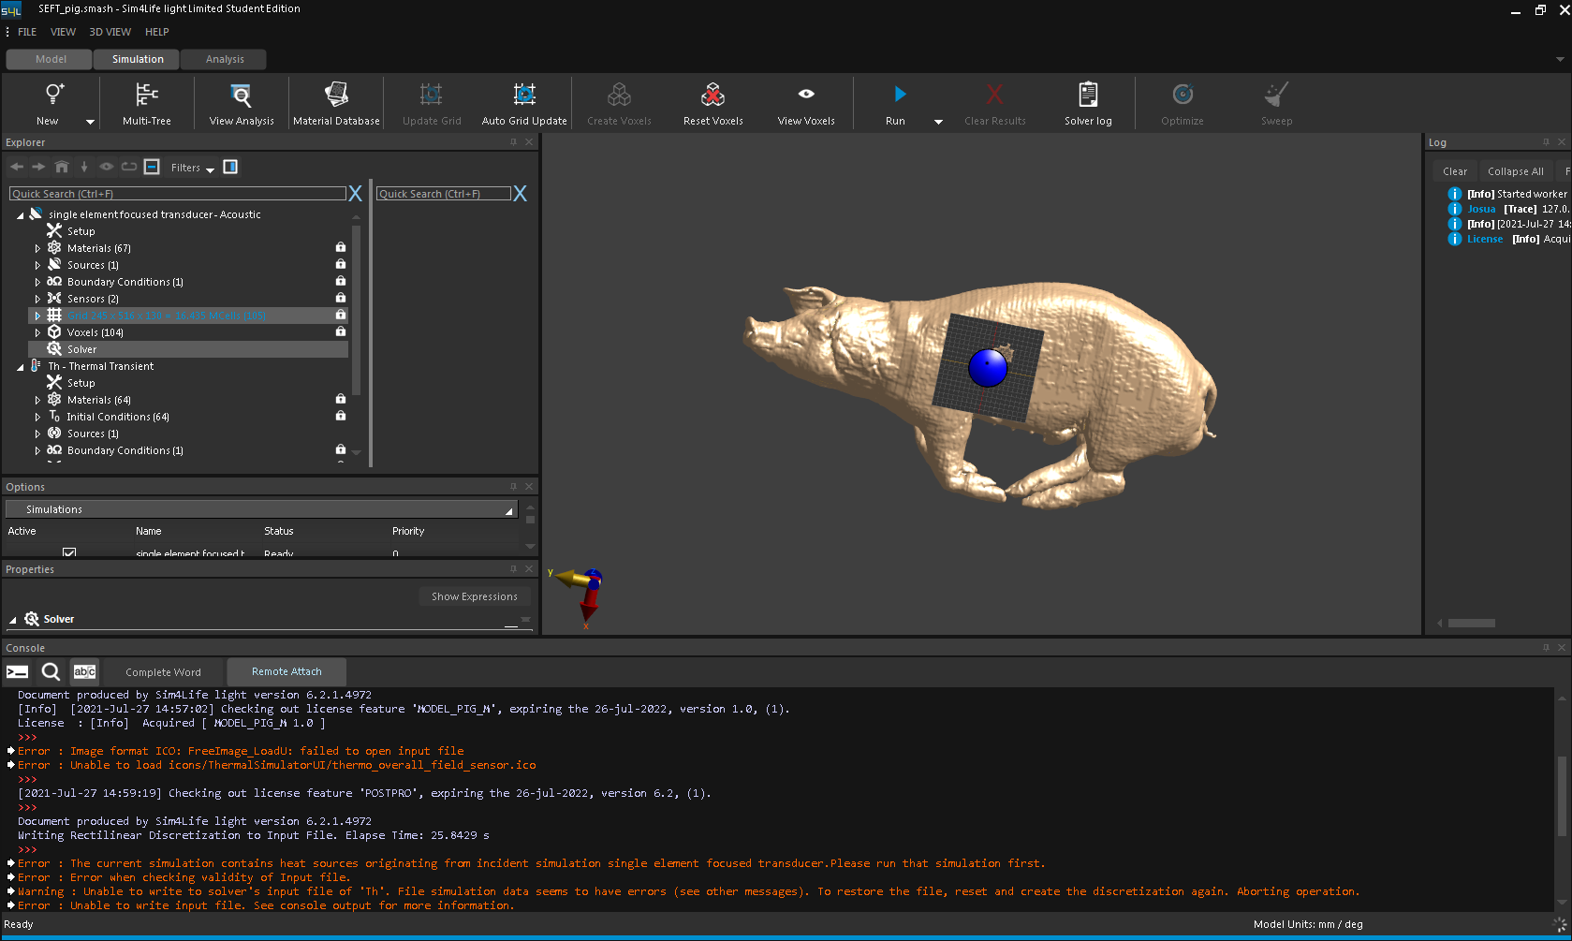Click the console command prompt icon
The image size is (1572, 941).
point(17,671)
